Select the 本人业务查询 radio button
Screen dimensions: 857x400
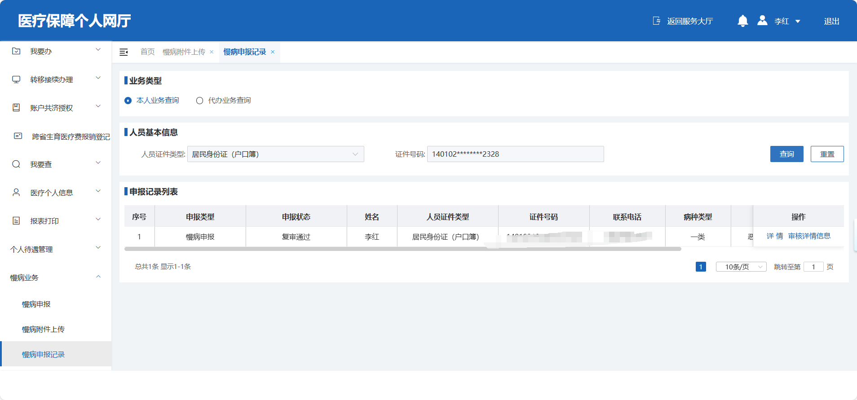128,101
